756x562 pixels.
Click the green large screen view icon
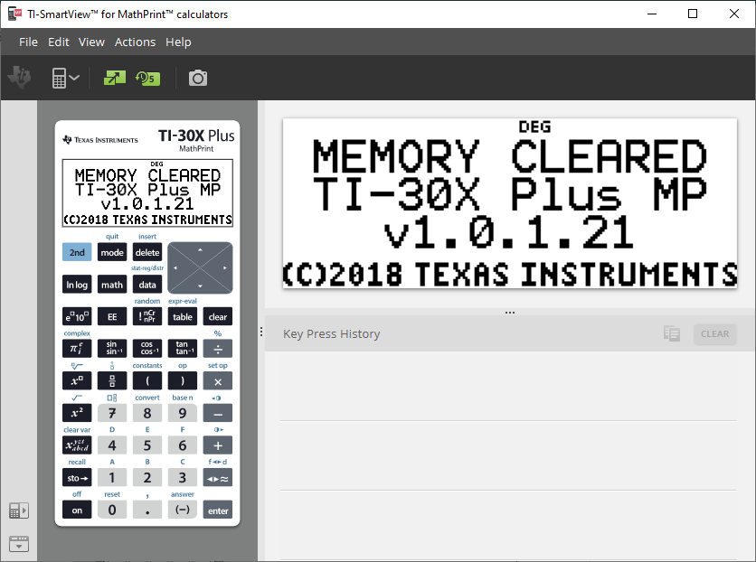pyautogui.click(x=115, y=79)
